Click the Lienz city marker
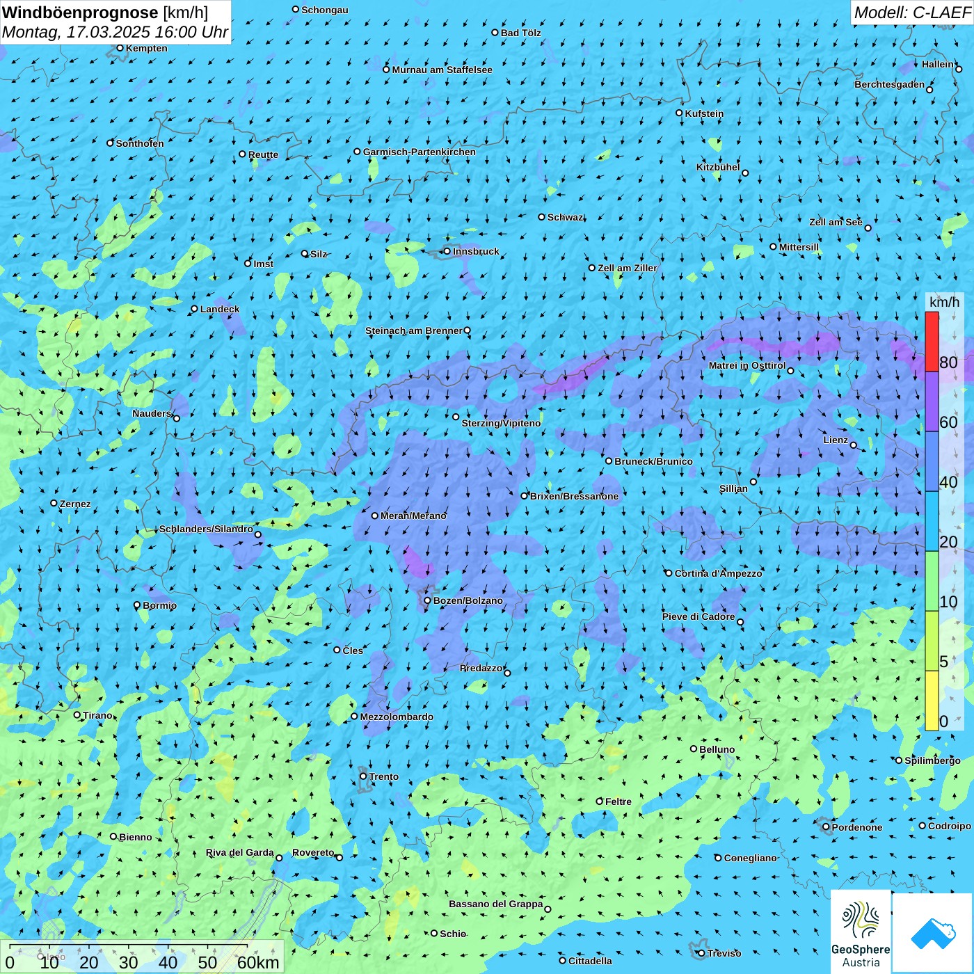 coord(854,445)
